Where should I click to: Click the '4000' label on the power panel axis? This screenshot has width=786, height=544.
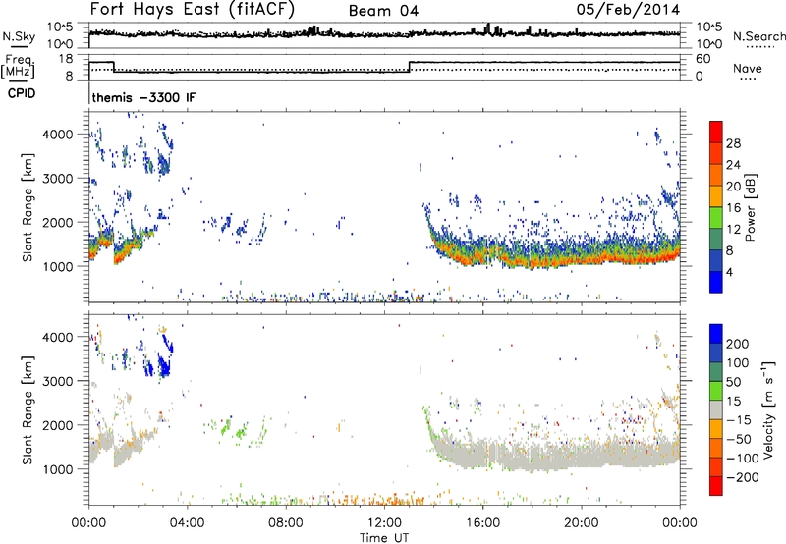pyautogui.click(x=57, y=135)
